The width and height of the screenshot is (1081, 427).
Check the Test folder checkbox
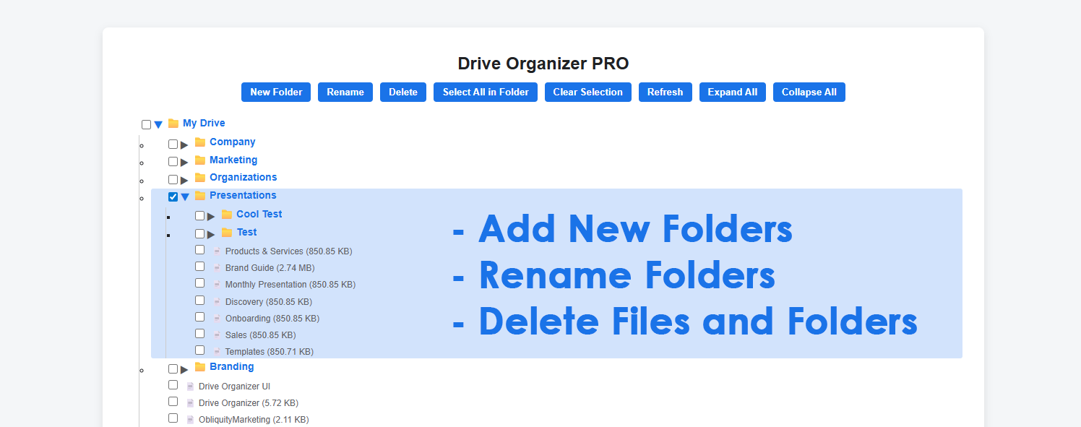pos(199,233)
